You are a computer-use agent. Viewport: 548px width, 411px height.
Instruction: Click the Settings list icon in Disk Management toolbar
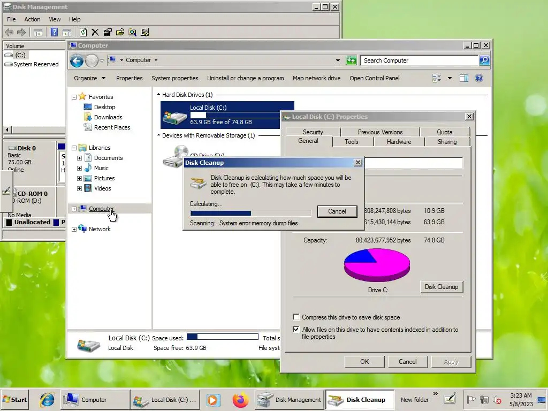pyautogui.click(x=145, y=32)
